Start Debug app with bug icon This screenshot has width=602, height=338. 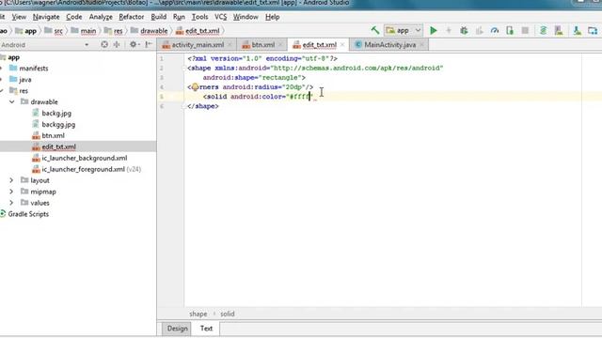click(x=464, y=30)
